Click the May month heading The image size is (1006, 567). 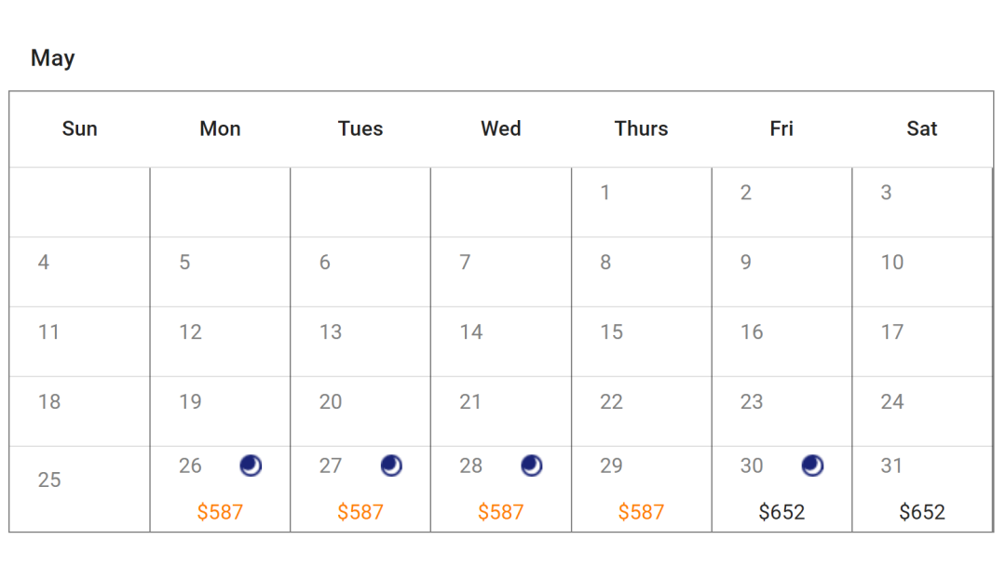pos(52,58)
